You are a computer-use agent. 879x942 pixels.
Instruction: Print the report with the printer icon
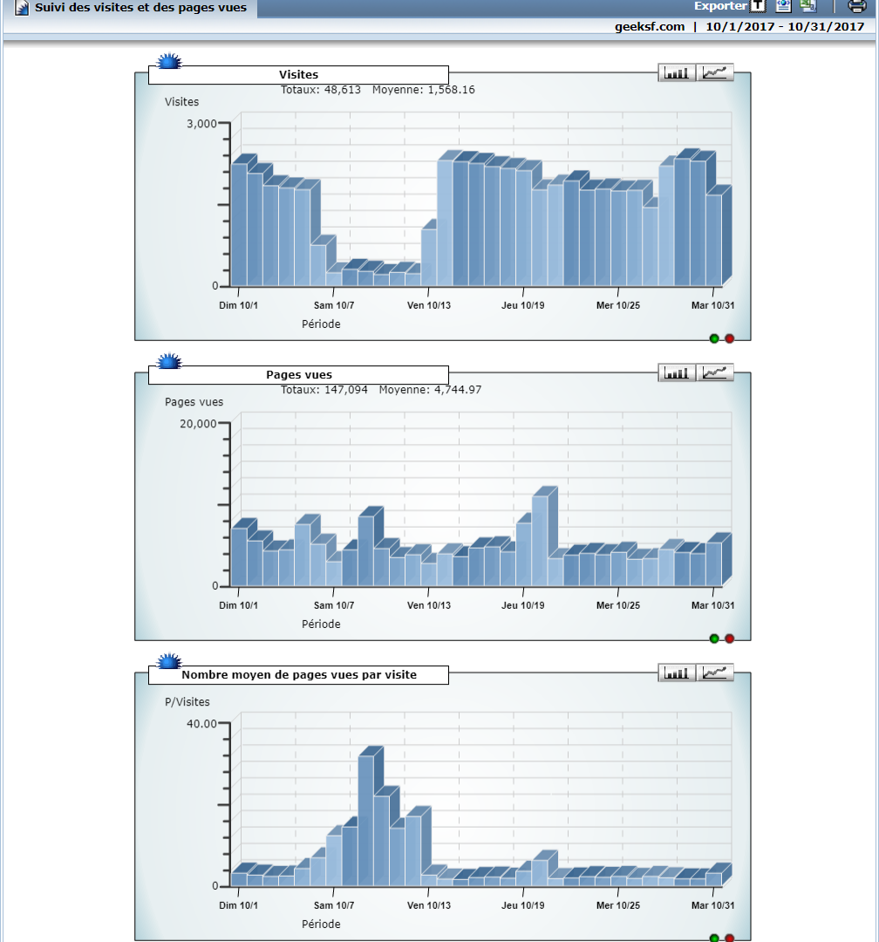[x=857, y=6]
